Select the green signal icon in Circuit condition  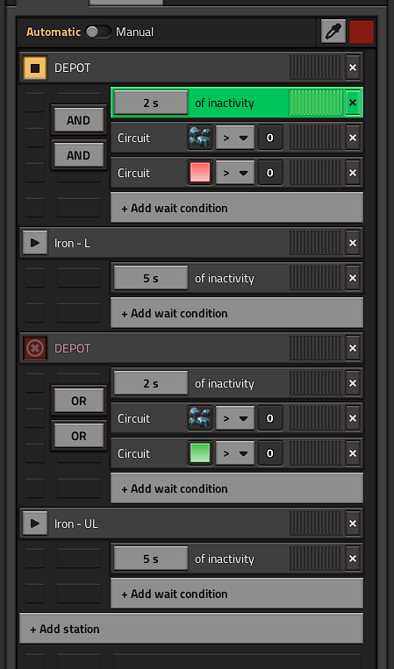point(200,453)
